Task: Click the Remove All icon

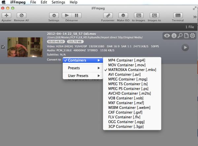Action: click(x=21, y=15)
